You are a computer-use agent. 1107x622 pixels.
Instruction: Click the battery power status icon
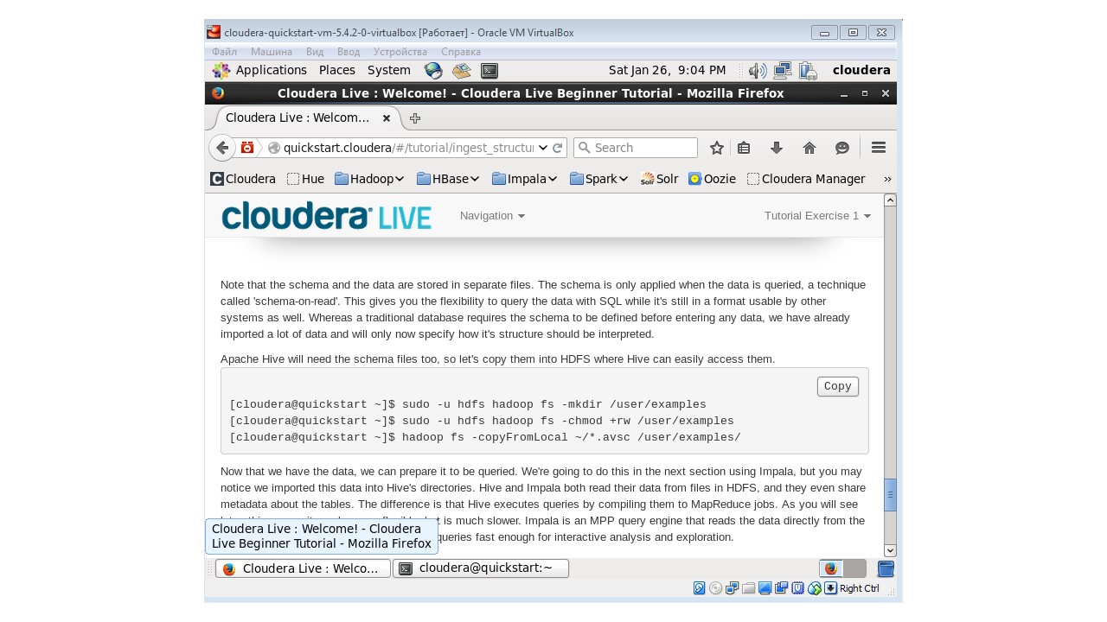pyautogui.click(x=808, y=71)
